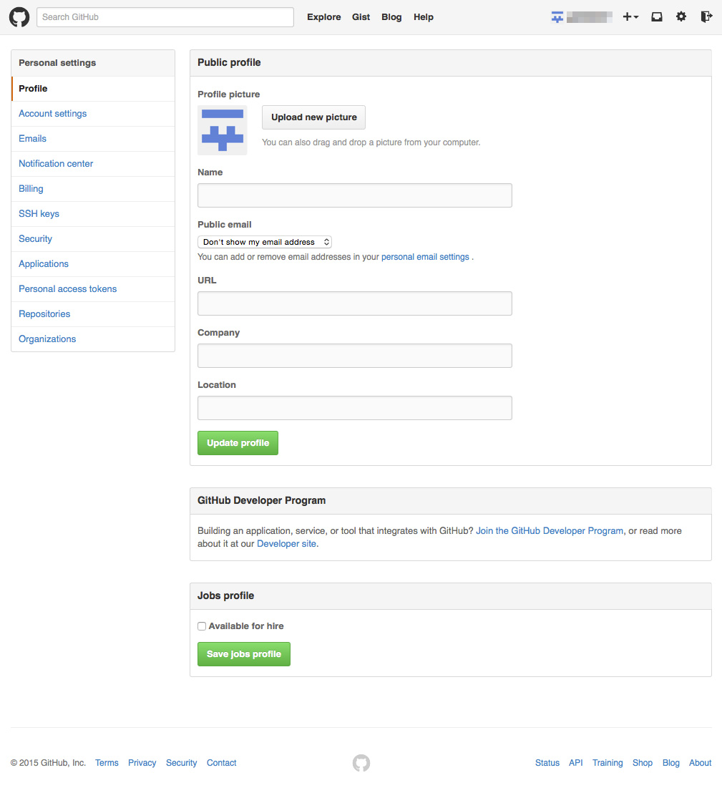Open the Explore menu item
The image size is (722, 798).
coord(324,17)
